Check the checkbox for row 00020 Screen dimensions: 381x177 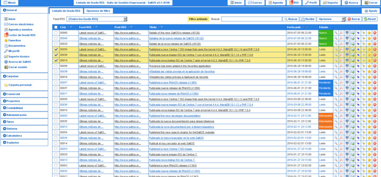[56, 44]
